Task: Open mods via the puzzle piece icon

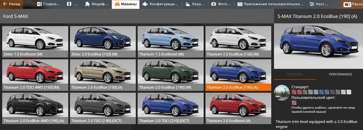Action: [x=87, y=4]
